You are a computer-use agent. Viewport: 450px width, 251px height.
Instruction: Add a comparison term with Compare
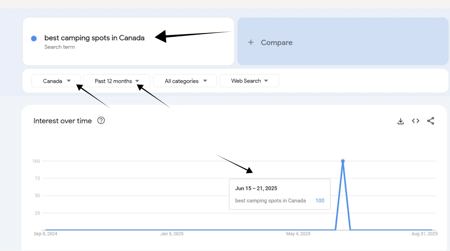pos(343,41)
